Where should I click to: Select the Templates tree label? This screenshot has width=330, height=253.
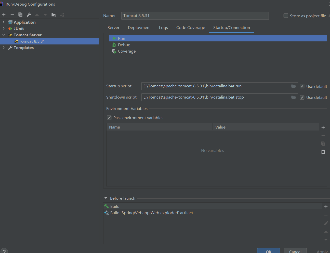pos(24,48)
